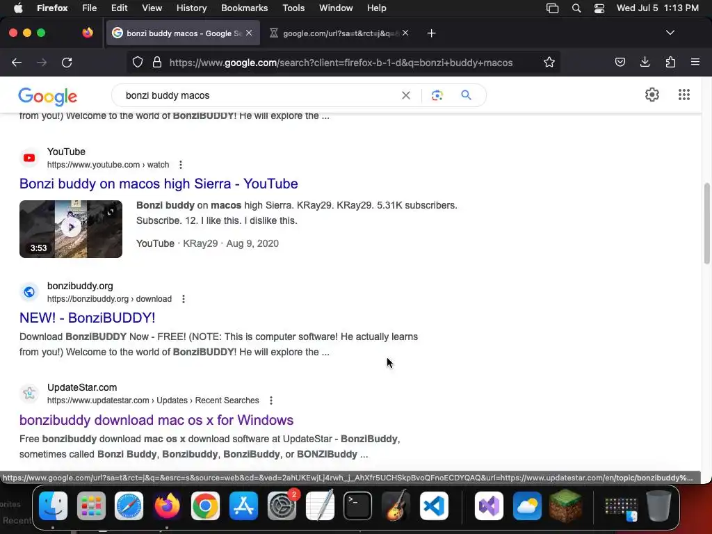Open the extensions puzzle icon
This screenshot has width=712, height=534.
coord(670,62)
